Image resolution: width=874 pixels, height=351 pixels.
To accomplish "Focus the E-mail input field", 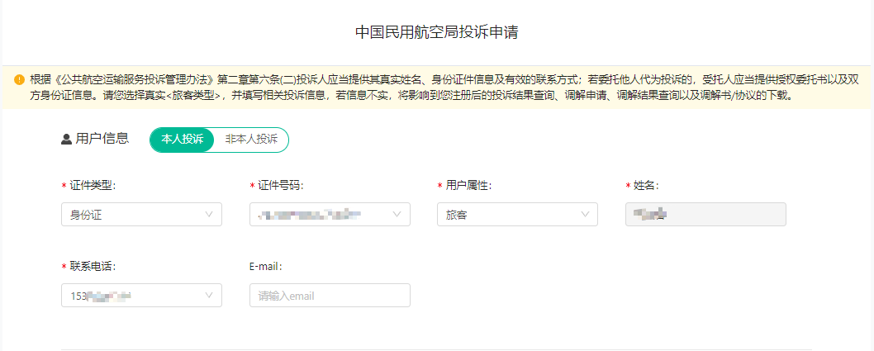I will (x=330, y=296).
